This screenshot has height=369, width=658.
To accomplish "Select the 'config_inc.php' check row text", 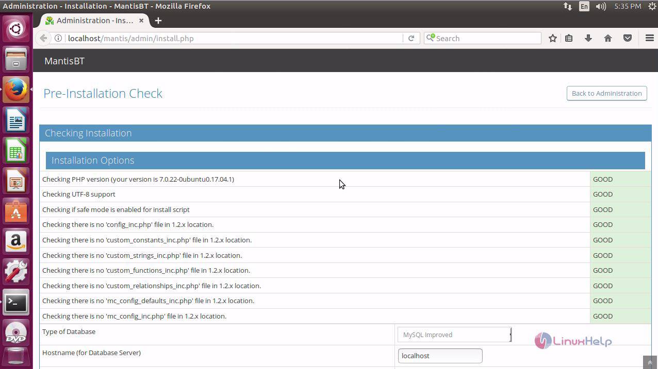I will 128,224.
